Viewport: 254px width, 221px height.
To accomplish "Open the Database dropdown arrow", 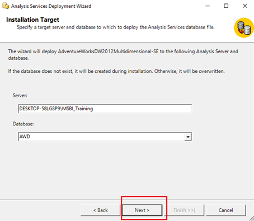I will tap(188, 137).
